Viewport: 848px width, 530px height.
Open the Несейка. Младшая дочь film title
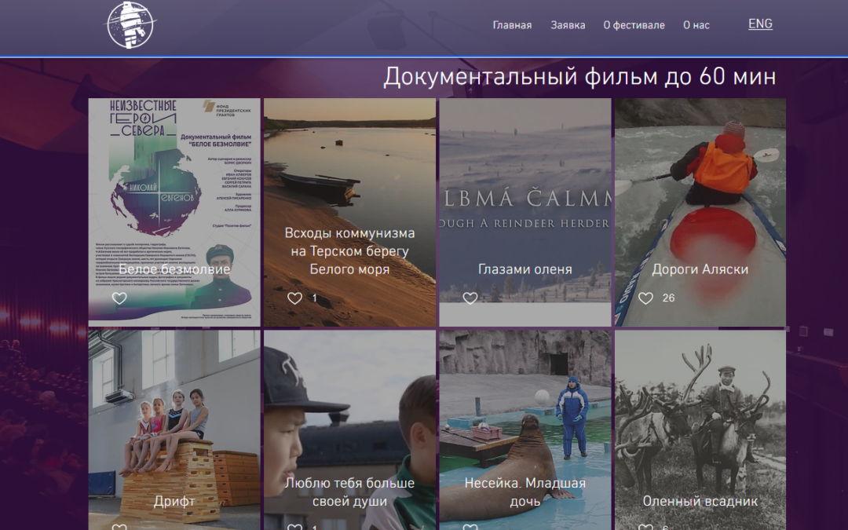pyautogui.click(x=525, y=492)
